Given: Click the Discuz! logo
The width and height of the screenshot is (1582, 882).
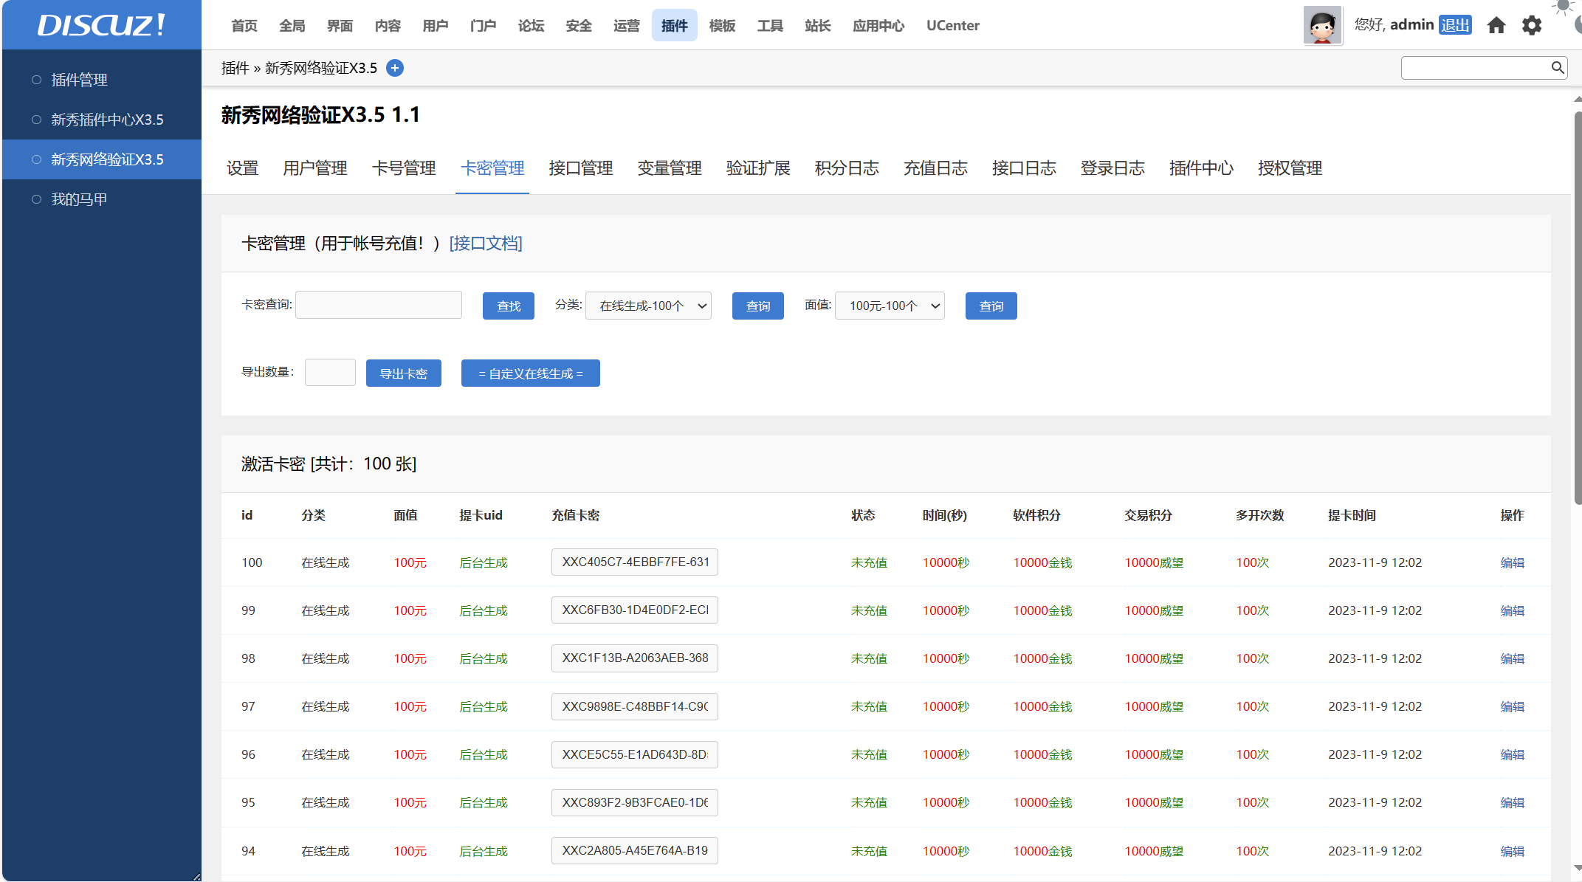Looking at the screenshot, I should [x=101, y=25].
